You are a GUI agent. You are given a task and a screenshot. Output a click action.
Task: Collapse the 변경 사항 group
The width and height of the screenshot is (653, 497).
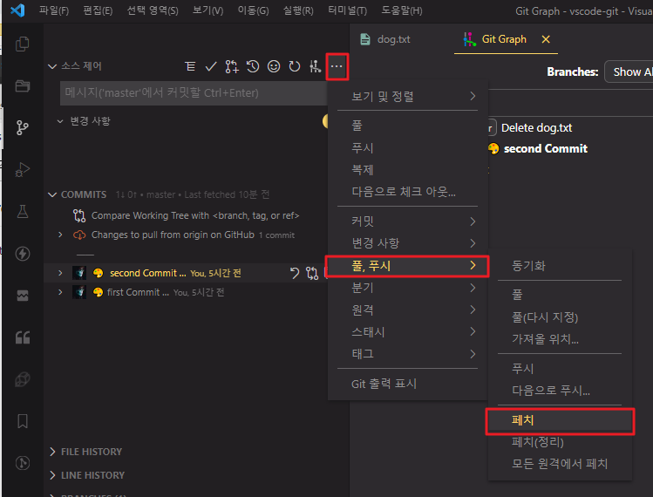(60, 121)
